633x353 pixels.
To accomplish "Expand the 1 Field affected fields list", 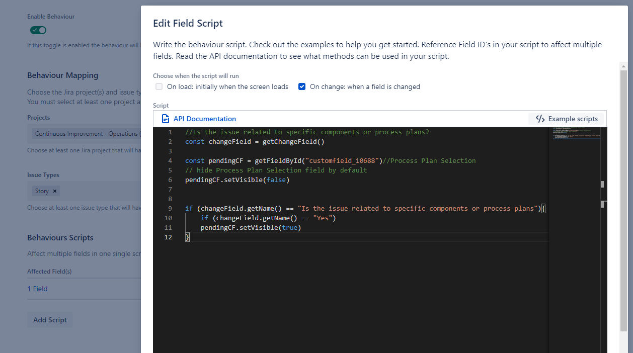I will (37, 288).
